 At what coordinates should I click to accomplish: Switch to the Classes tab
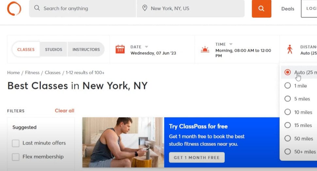pyautogui.click(x=26, y=50)
